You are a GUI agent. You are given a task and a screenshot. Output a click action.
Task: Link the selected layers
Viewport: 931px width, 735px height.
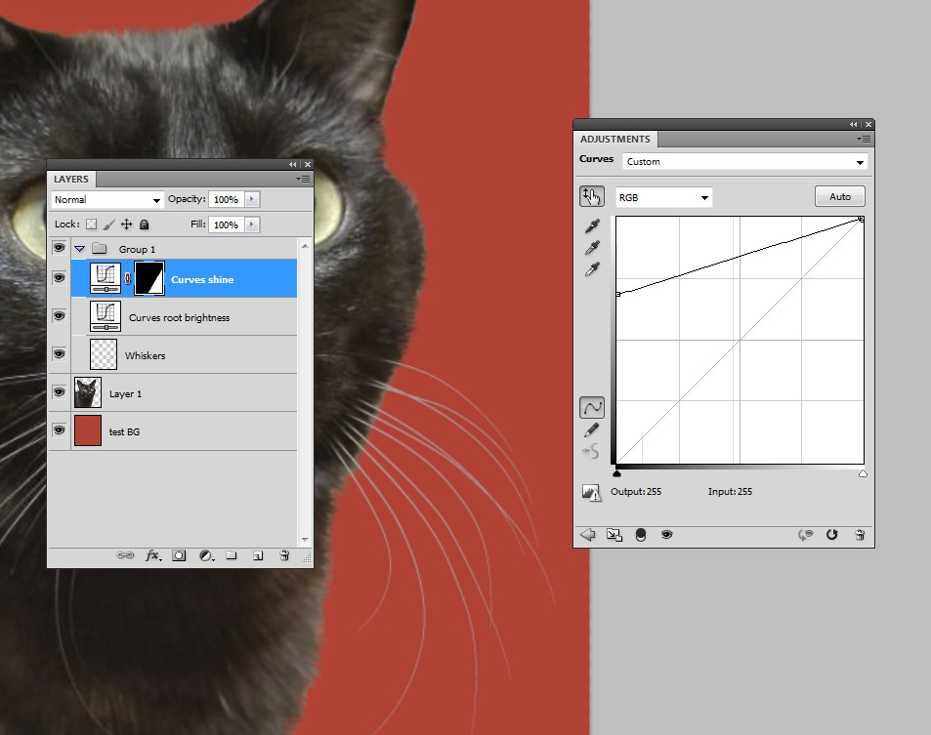point(125,554)
